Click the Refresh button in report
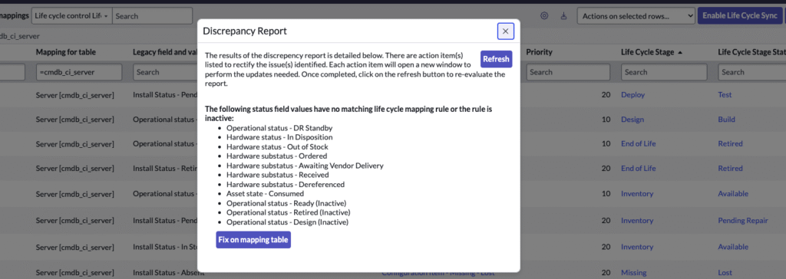786x279 pixels. (496, 58)
